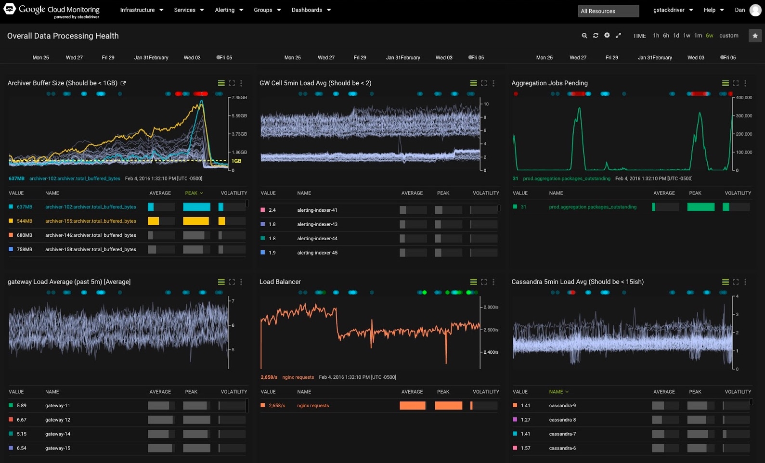Star this dashboard as favorite

click(755, 36)
